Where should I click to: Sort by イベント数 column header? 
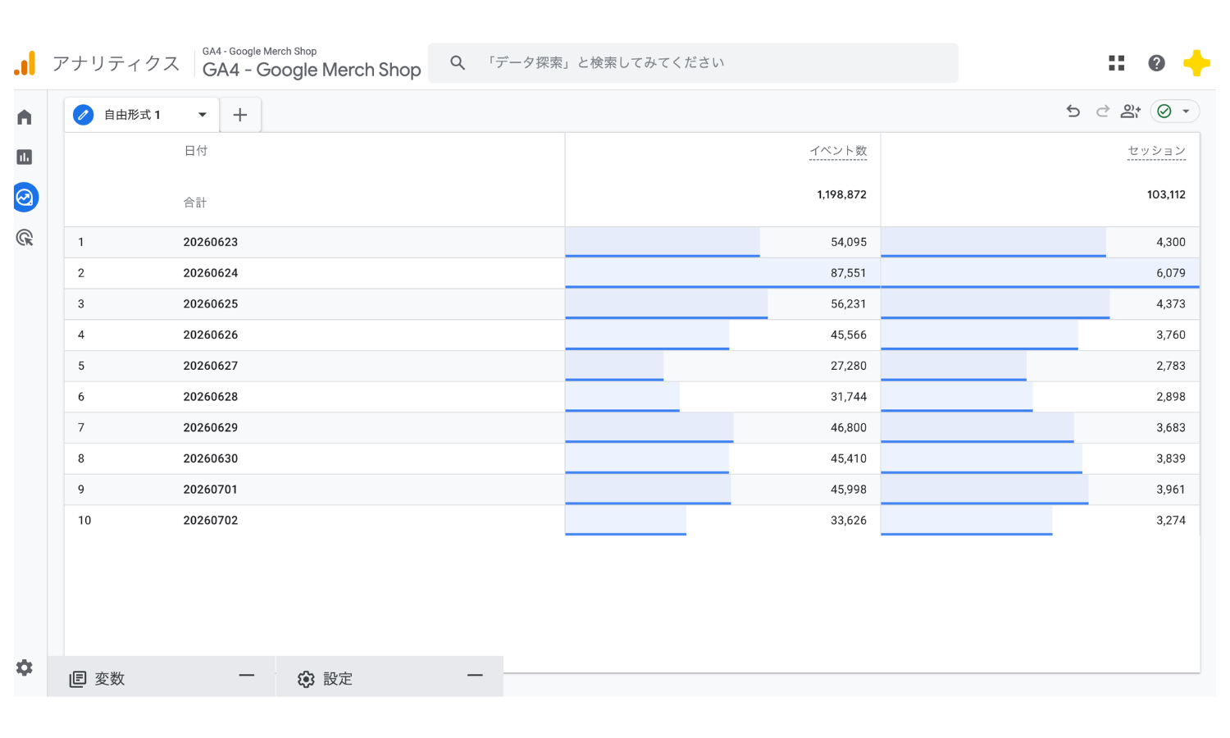tap(837, 151)
